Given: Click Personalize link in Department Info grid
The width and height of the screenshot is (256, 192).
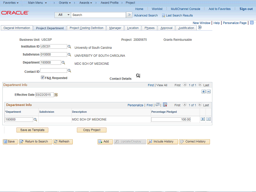Looking at the screenshot, I should pyautogui.click(x=135, y=105).
